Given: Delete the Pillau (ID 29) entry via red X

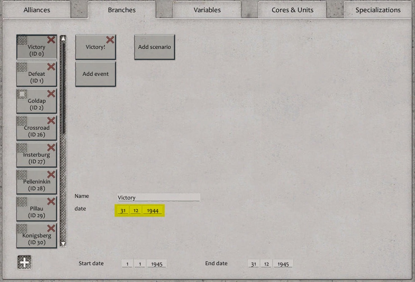Looking at the screenshot, I should [51, 201].
